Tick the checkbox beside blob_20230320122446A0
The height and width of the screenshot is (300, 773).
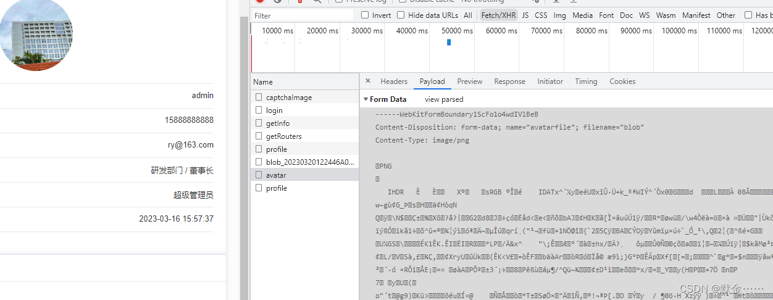[259, 162]
